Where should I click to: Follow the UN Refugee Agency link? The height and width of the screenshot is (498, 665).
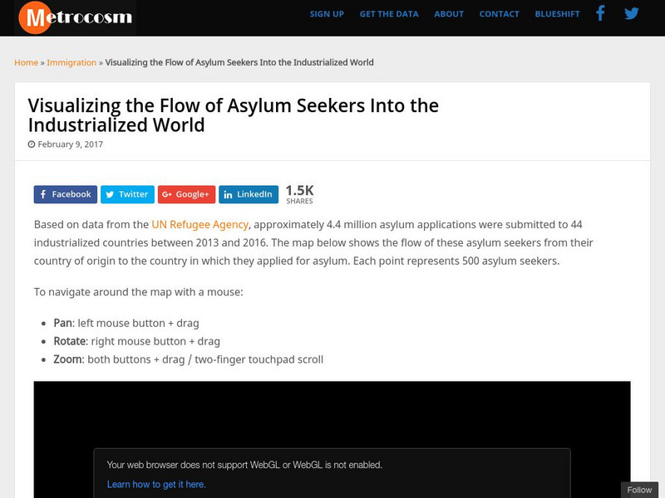click(199, 224)
